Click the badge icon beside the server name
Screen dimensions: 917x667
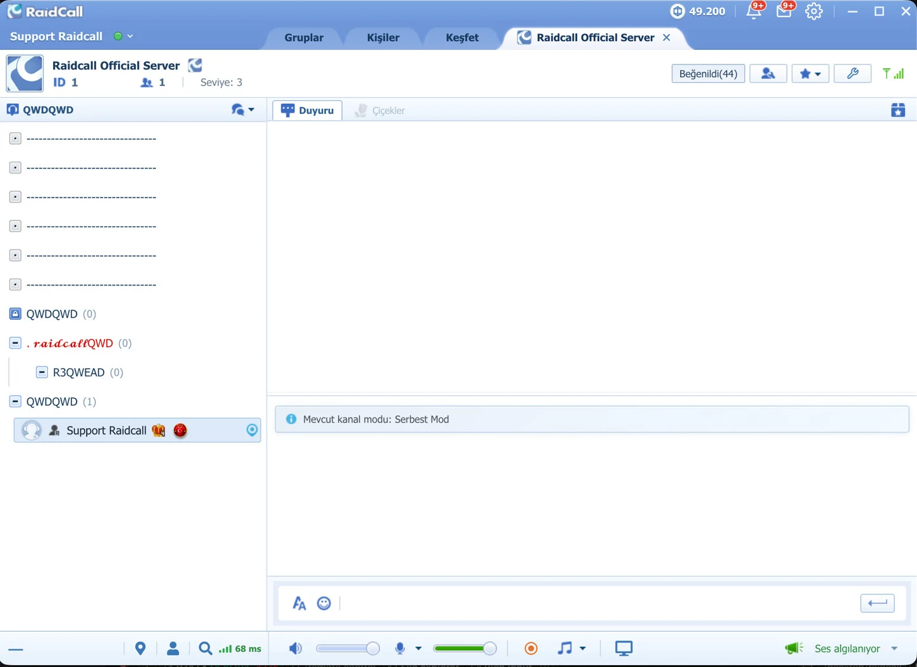pyautogui.click(x=195, y=65)
